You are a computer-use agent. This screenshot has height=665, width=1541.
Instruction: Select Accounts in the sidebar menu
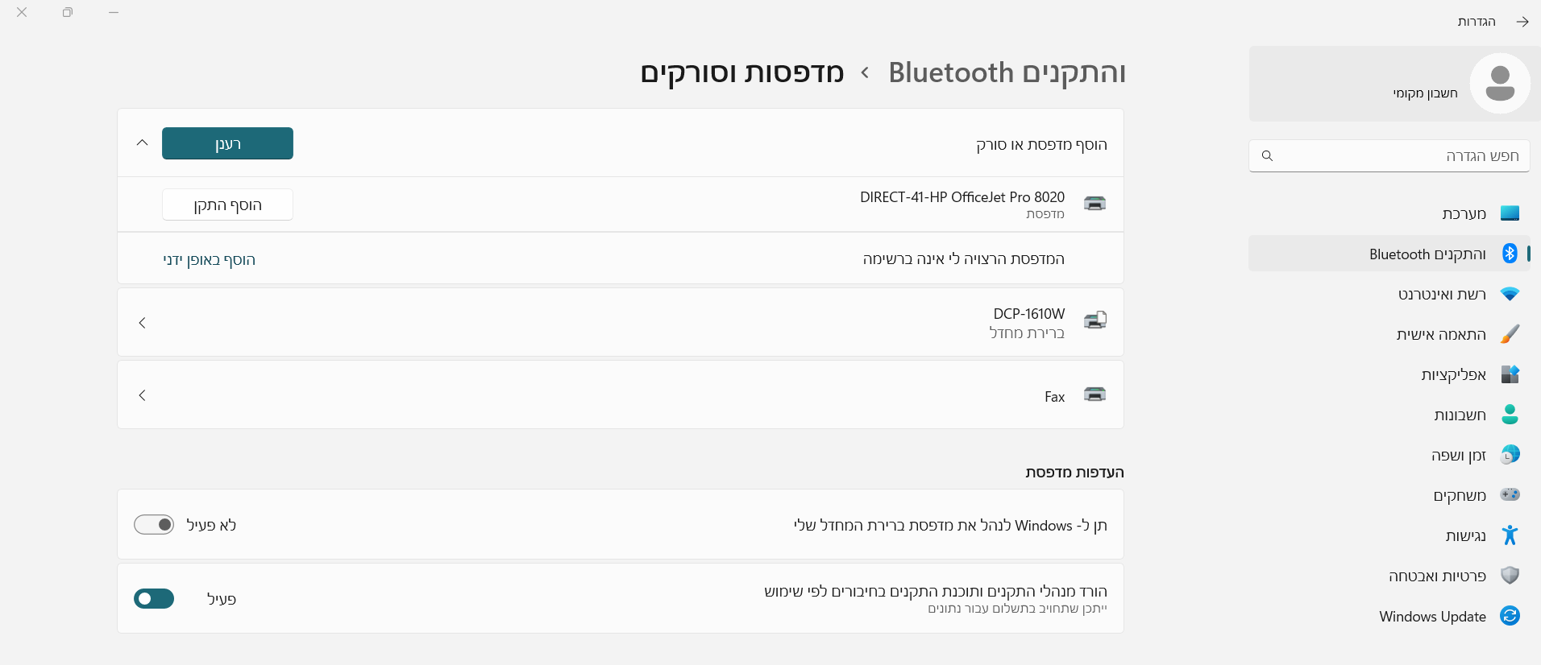1460,415
